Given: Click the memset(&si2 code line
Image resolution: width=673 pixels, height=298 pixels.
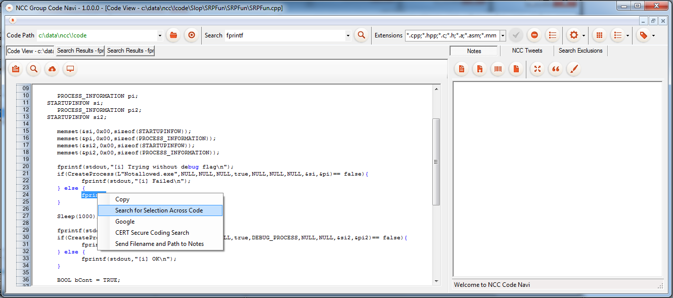Looking at the screenshot, I should pos(125,145).
